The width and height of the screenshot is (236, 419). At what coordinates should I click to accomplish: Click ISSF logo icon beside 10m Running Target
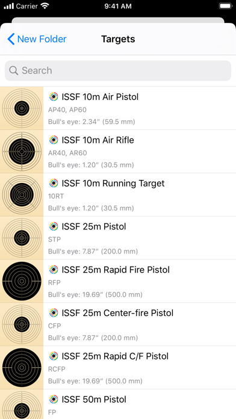click(54, 183)
